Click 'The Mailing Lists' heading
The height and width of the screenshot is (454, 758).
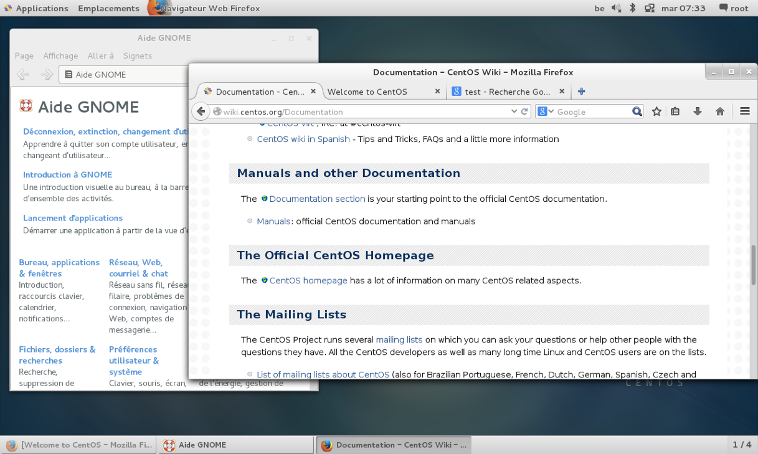(x=291, y=314)
